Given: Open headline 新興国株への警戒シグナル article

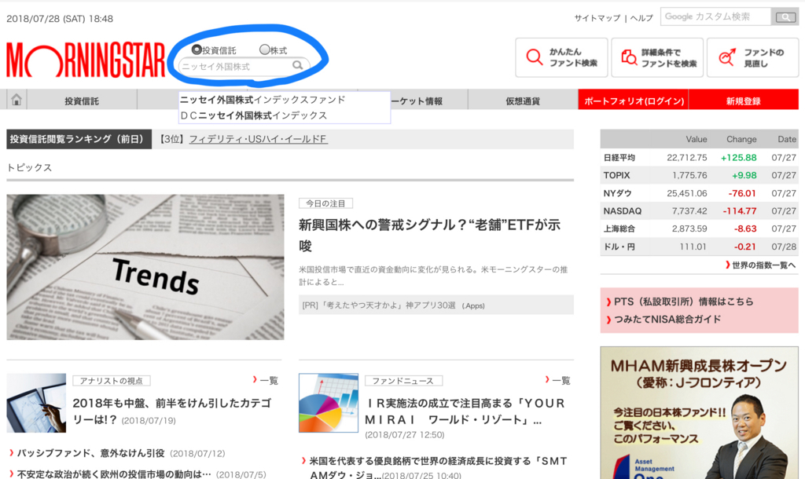Looking at the screenshot, I should point(429,235).
